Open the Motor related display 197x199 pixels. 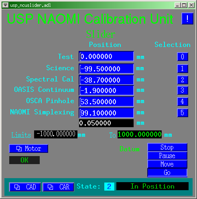tap(28, 148)
